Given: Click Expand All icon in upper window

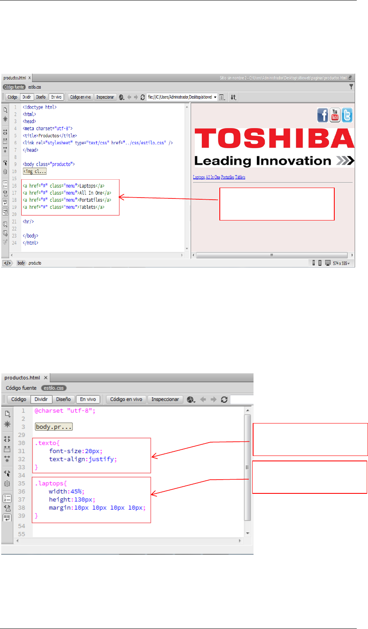Looking at the screenshot, I should tap(5, 149).
